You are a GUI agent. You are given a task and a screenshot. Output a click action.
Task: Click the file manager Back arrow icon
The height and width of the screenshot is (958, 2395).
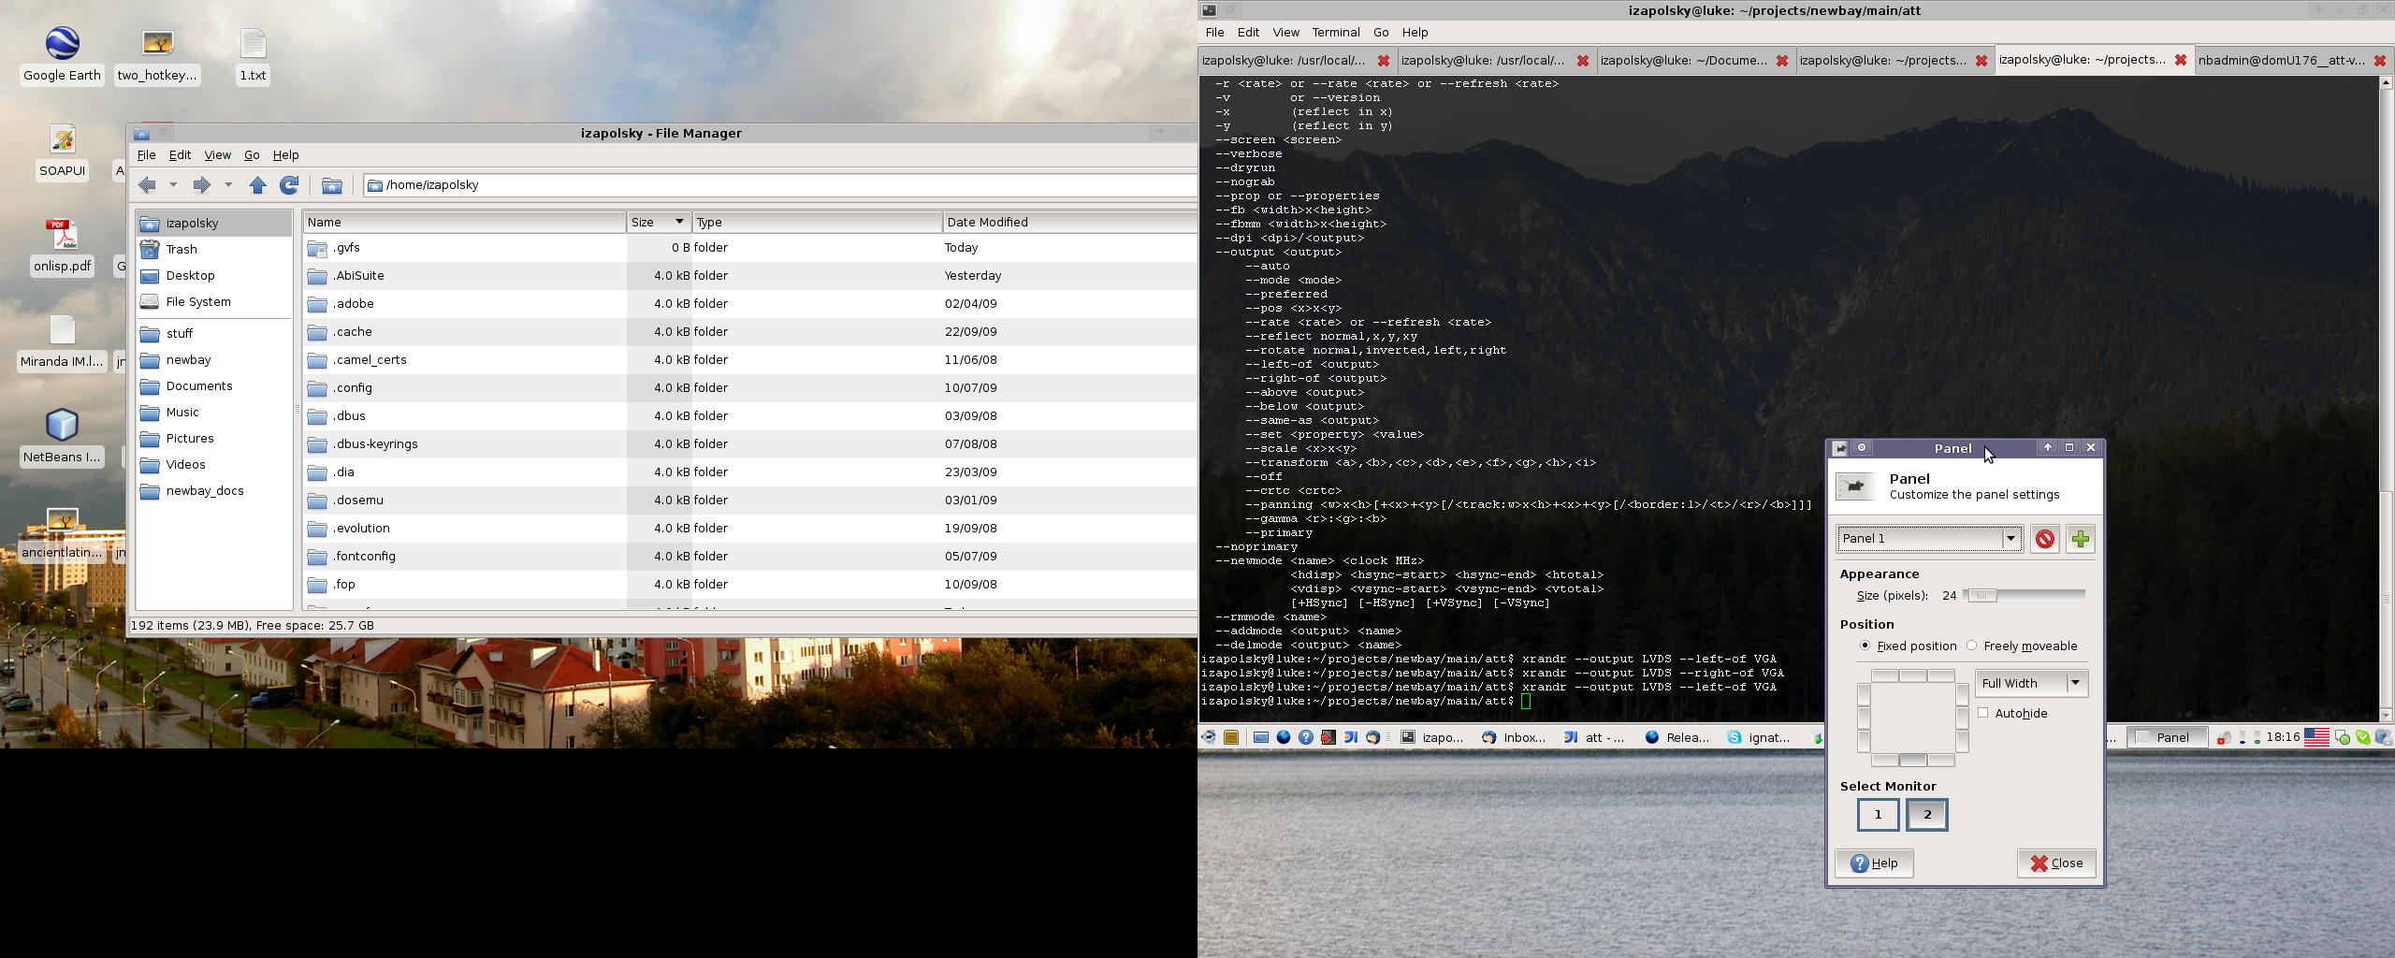[x=147, y=185]
